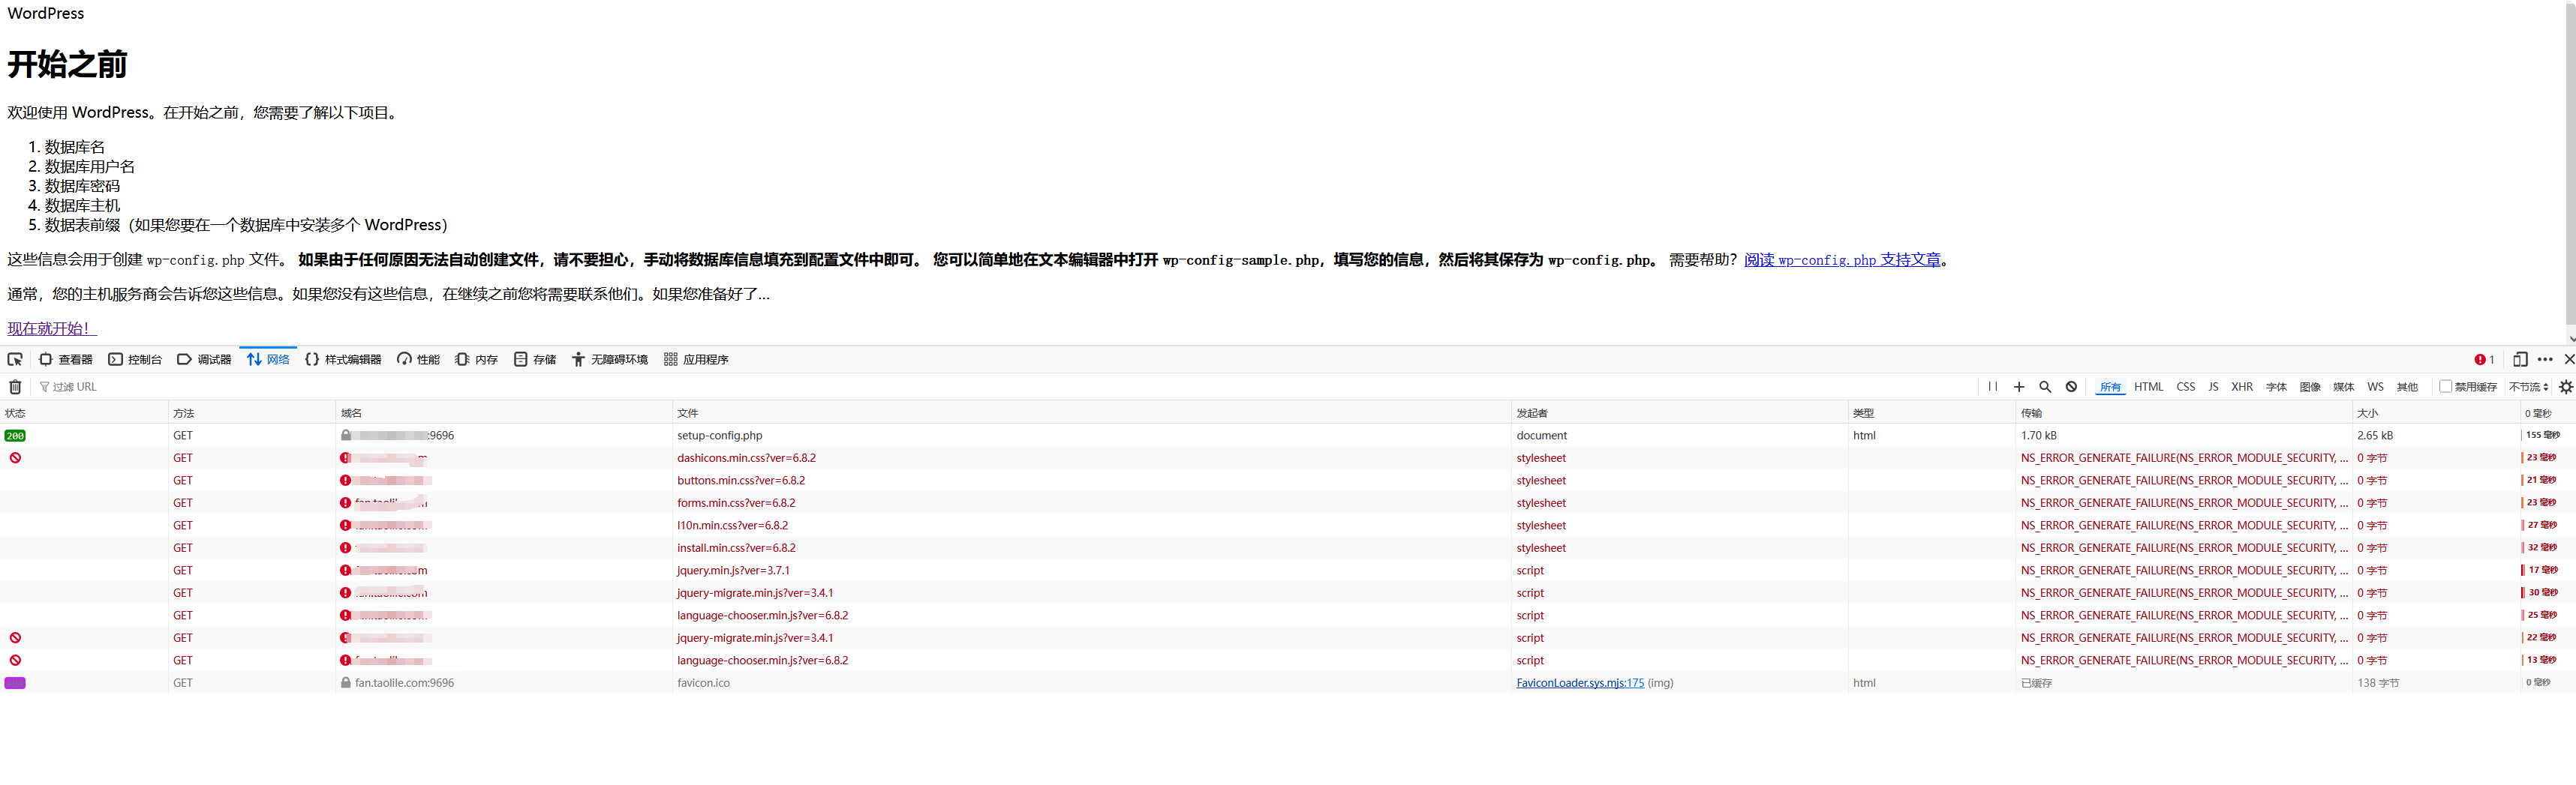Create a new custom request
Viewport: 2576px width, 785px height.
coord(2018,387)
